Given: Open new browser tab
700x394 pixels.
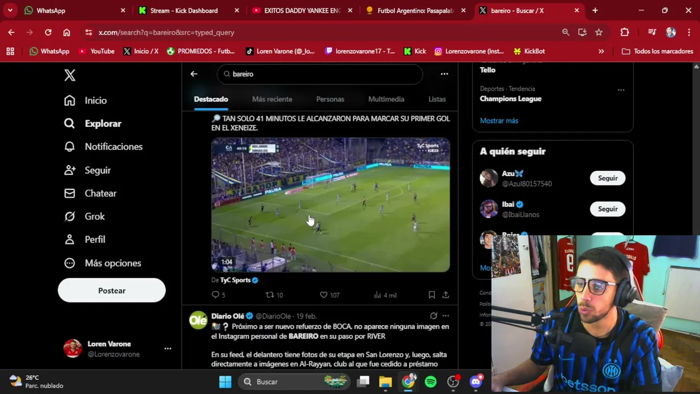Looking at the screenshot, I should (595, 10).
